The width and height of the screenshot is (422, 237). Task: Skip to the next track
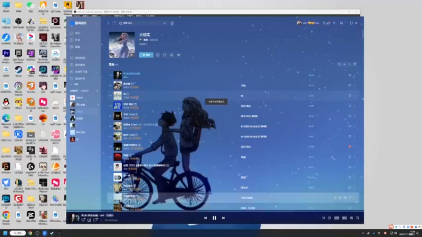coord(223,218)
